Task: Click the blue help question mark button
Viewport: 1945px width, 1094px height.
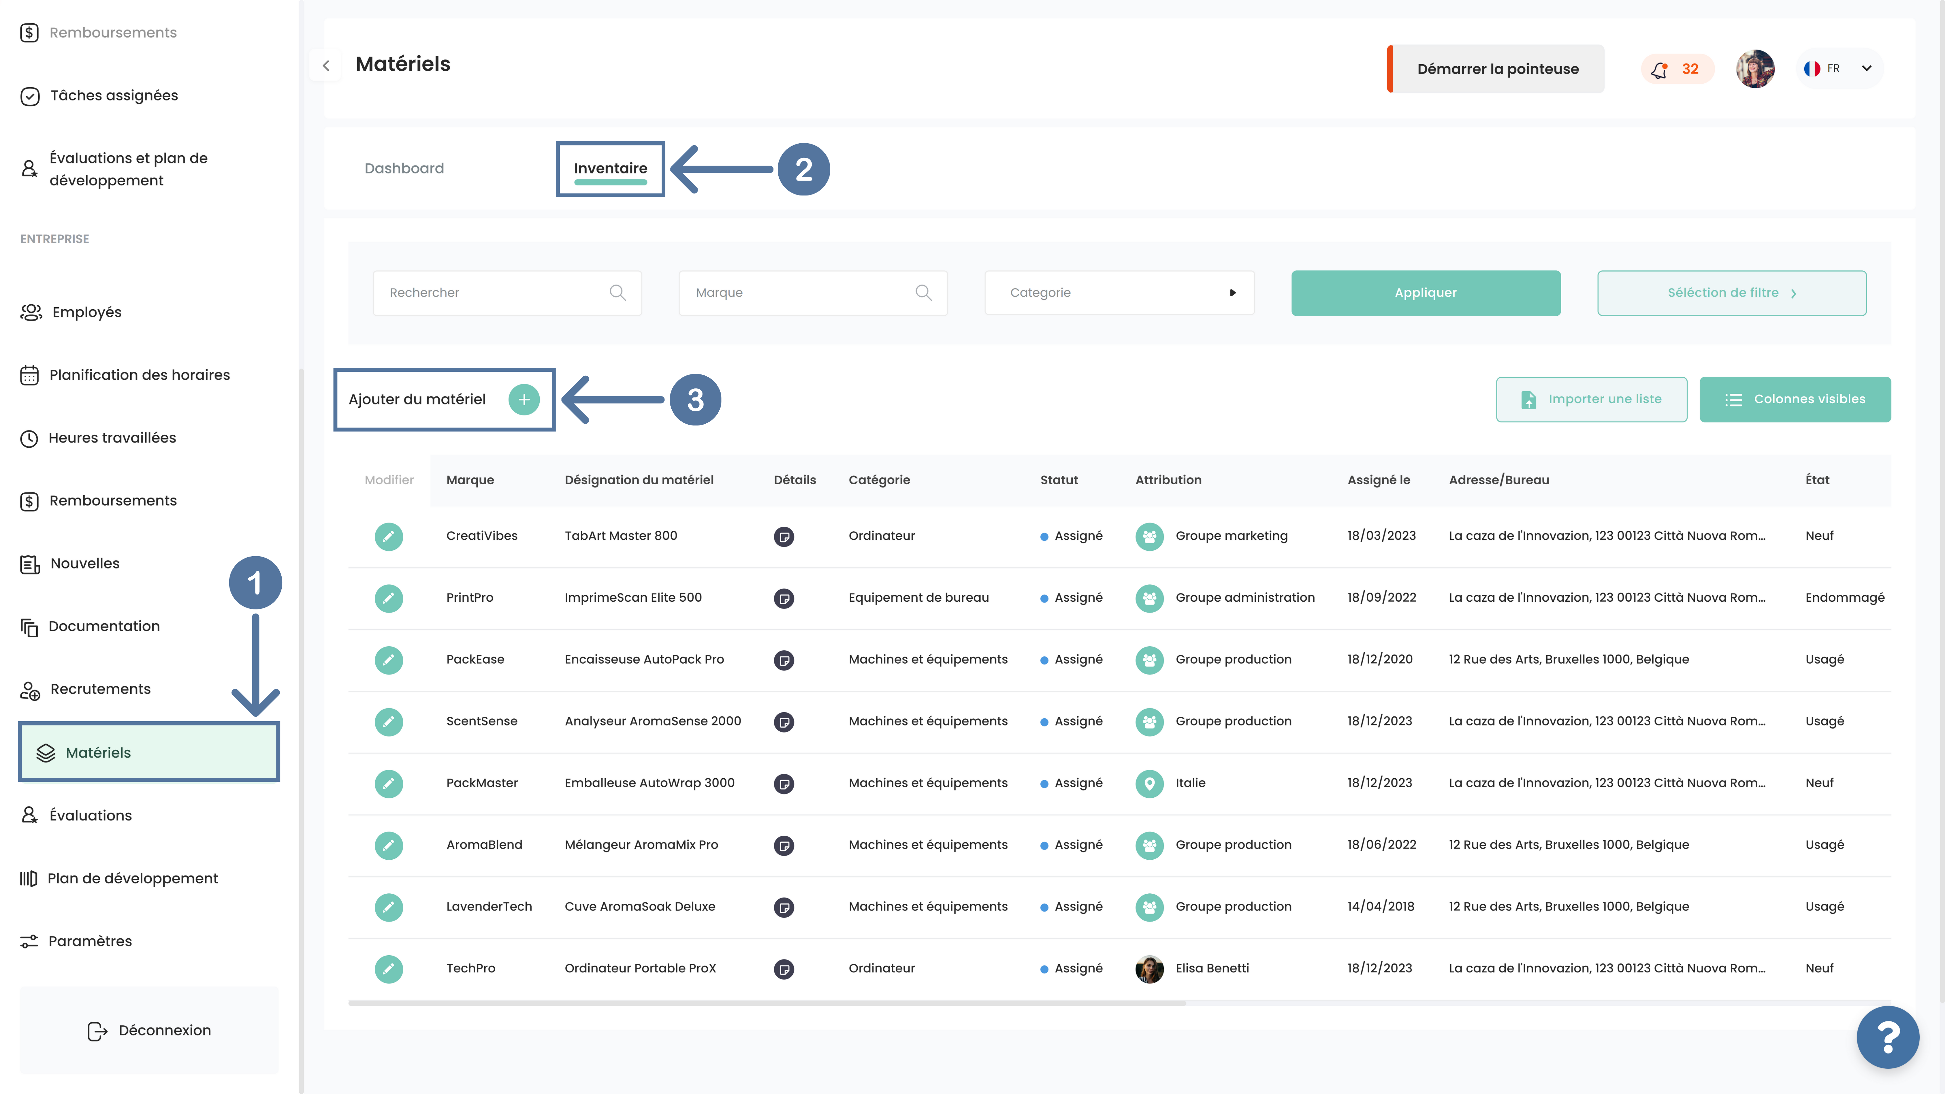Action: pos(1888,1037)
